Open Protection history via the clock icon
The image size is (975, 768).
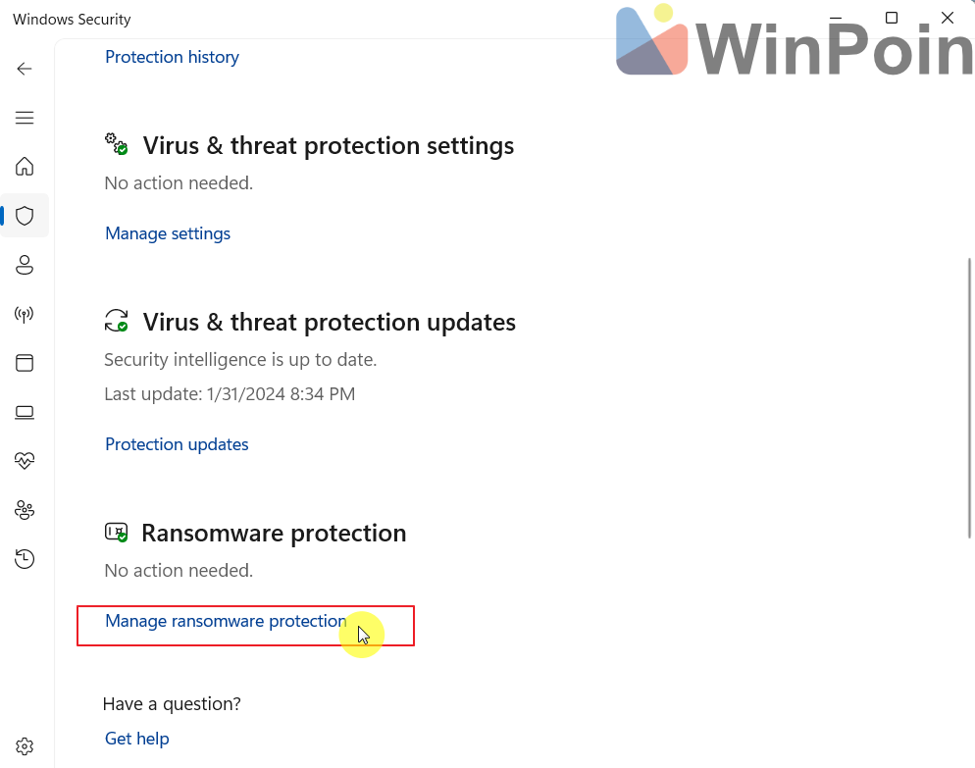25,558
